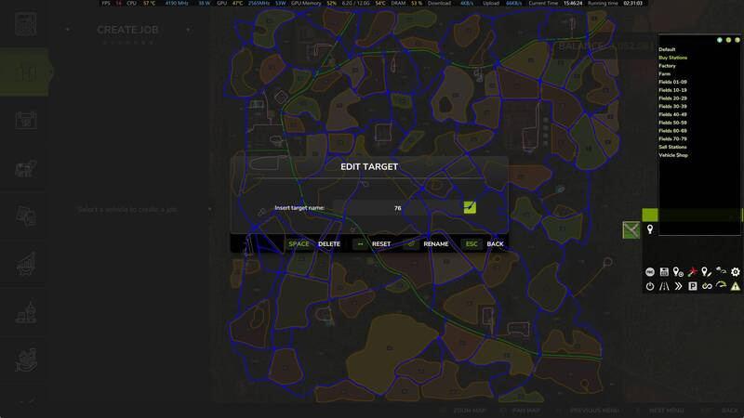Select the Vehicle Shop group
The height and width of the screenshot is (418, 744).
672,155
